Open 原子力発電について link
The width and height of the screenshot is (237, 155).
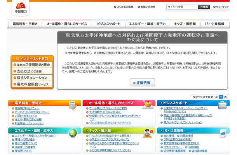26,143
